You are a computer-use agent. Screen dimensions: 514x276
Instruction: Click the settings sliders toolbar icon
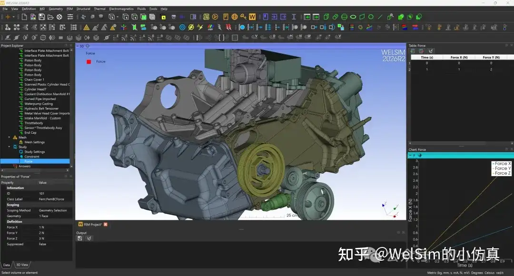pyautogui.click(x=70, y=17)
